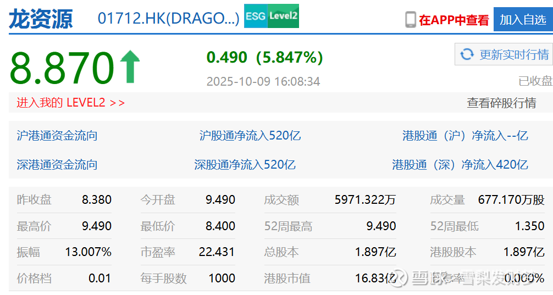Click the 昨收盘 label
553x295 pixels.
34,200
